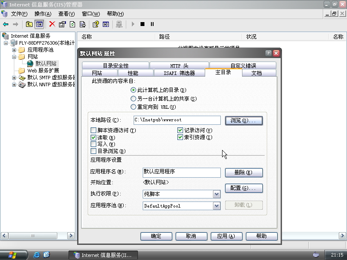Select 'Share on another computer' radio option
Screen dimensions: 347x260
(133, 99)
